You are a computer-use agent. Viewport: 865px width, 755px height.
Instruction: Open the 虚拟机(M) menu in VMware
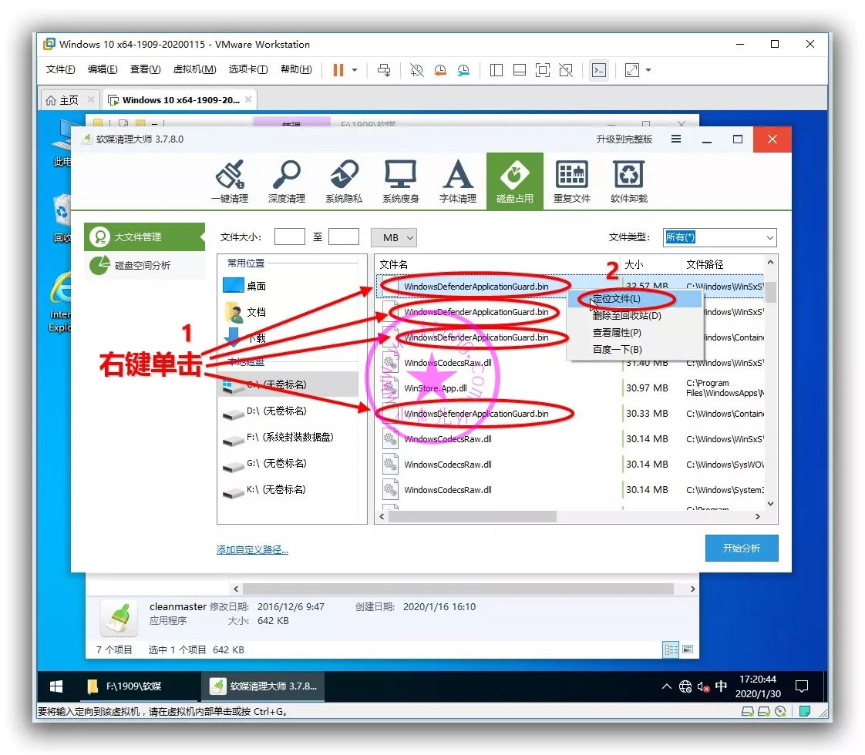click(x=194, y=69)
